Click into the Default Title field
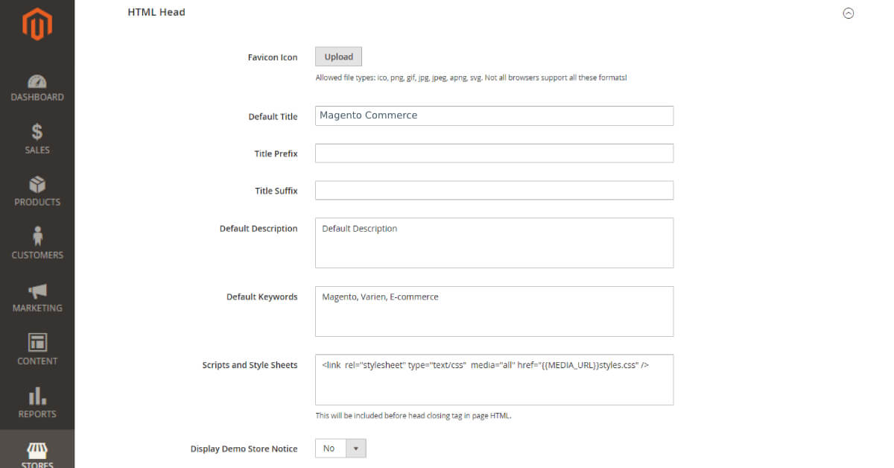The height and width of the screenshot is (468, 894). click(x=494, y=116)
